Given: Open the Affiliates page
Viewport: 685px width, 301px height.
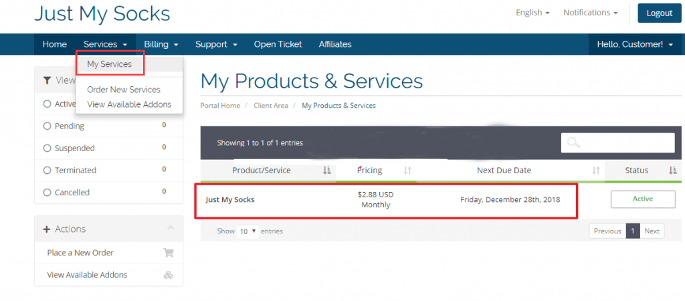Looking at the screenshot, I should (335, 44).
